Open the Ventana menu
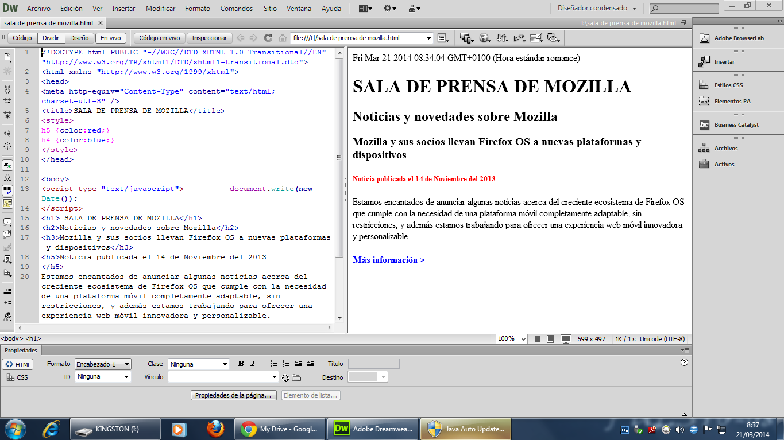The image size is (784, 440). 299,9
